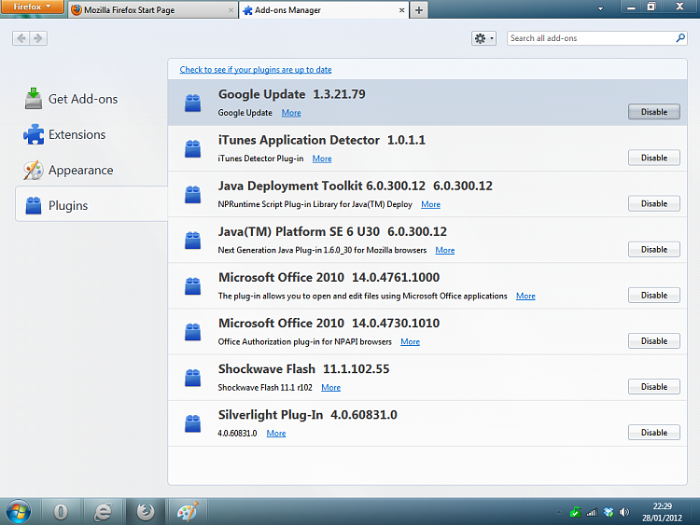Click the Java Deployment Toolkit plugin icon
The image size is (700, 525).
tap(193, 195)
